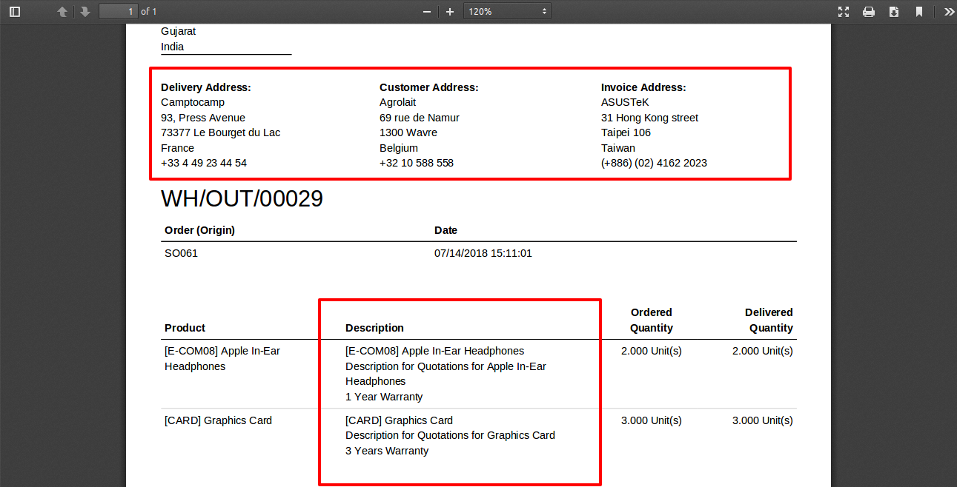Download the PDF file
Image resolution: width=957 pixels, height=487 pixels.
click(x=894, y=12)
